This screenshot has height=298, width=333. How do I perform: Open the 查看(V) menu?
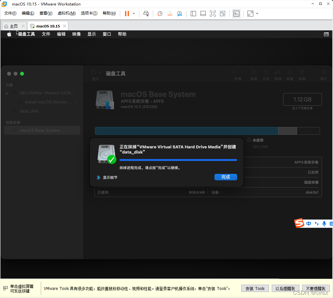[46, 13]
